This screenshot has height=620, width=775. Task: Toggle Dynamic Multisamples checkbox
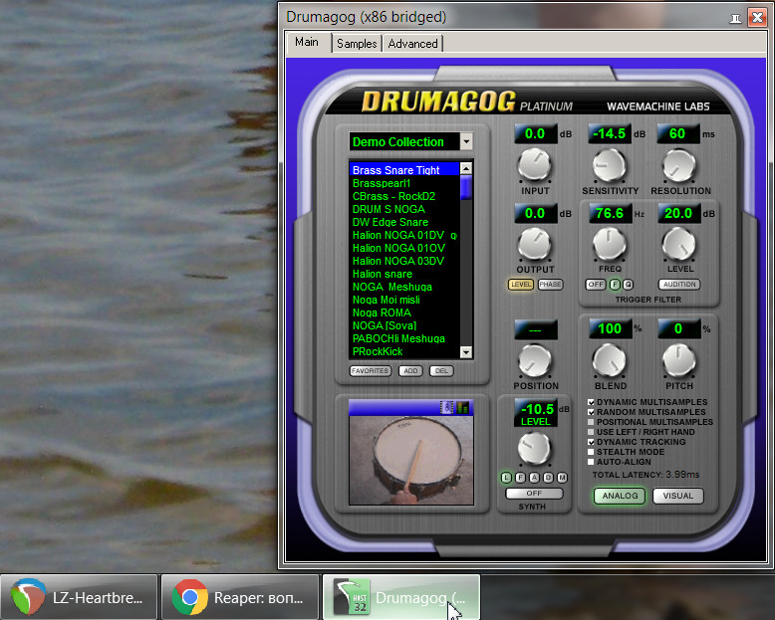591,402
